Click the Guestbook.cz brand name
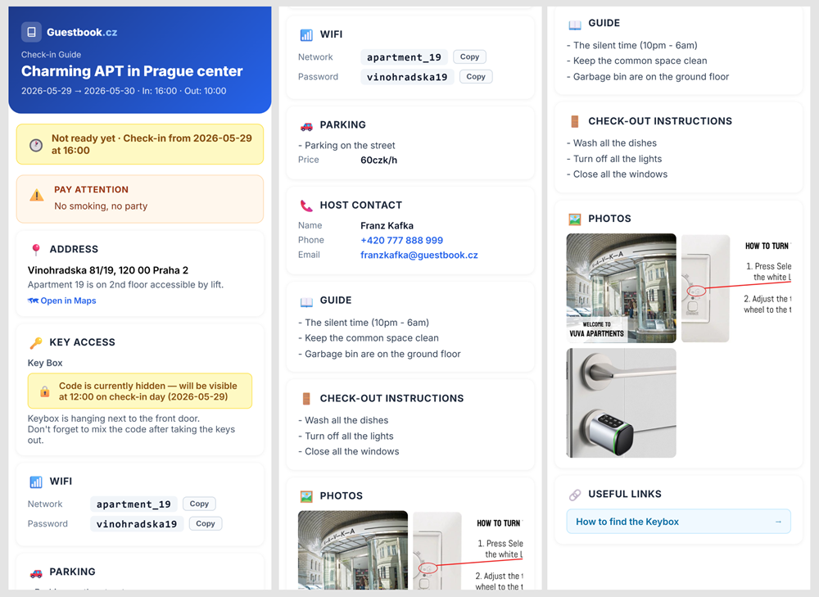Screen dimensions: 819x597 point(82,33)
